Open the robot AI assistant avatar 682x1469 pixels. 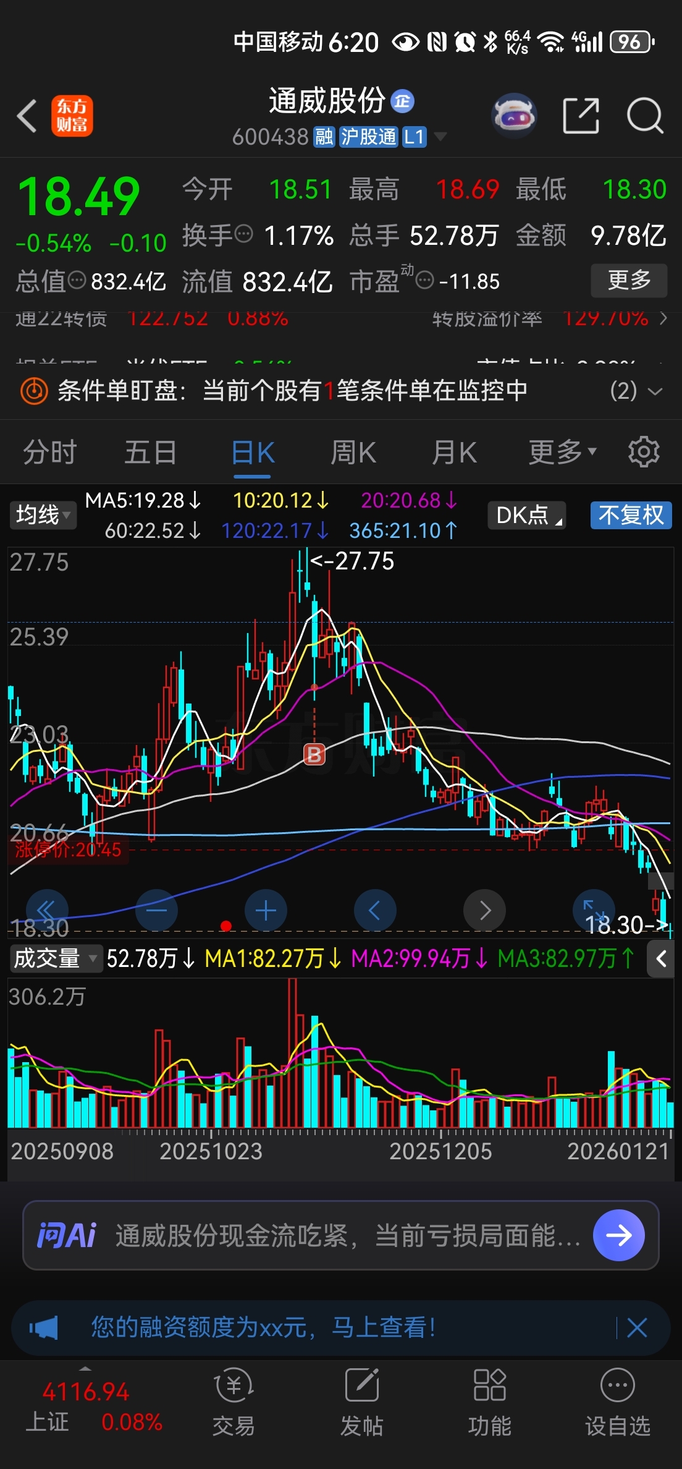click(514, 116)
